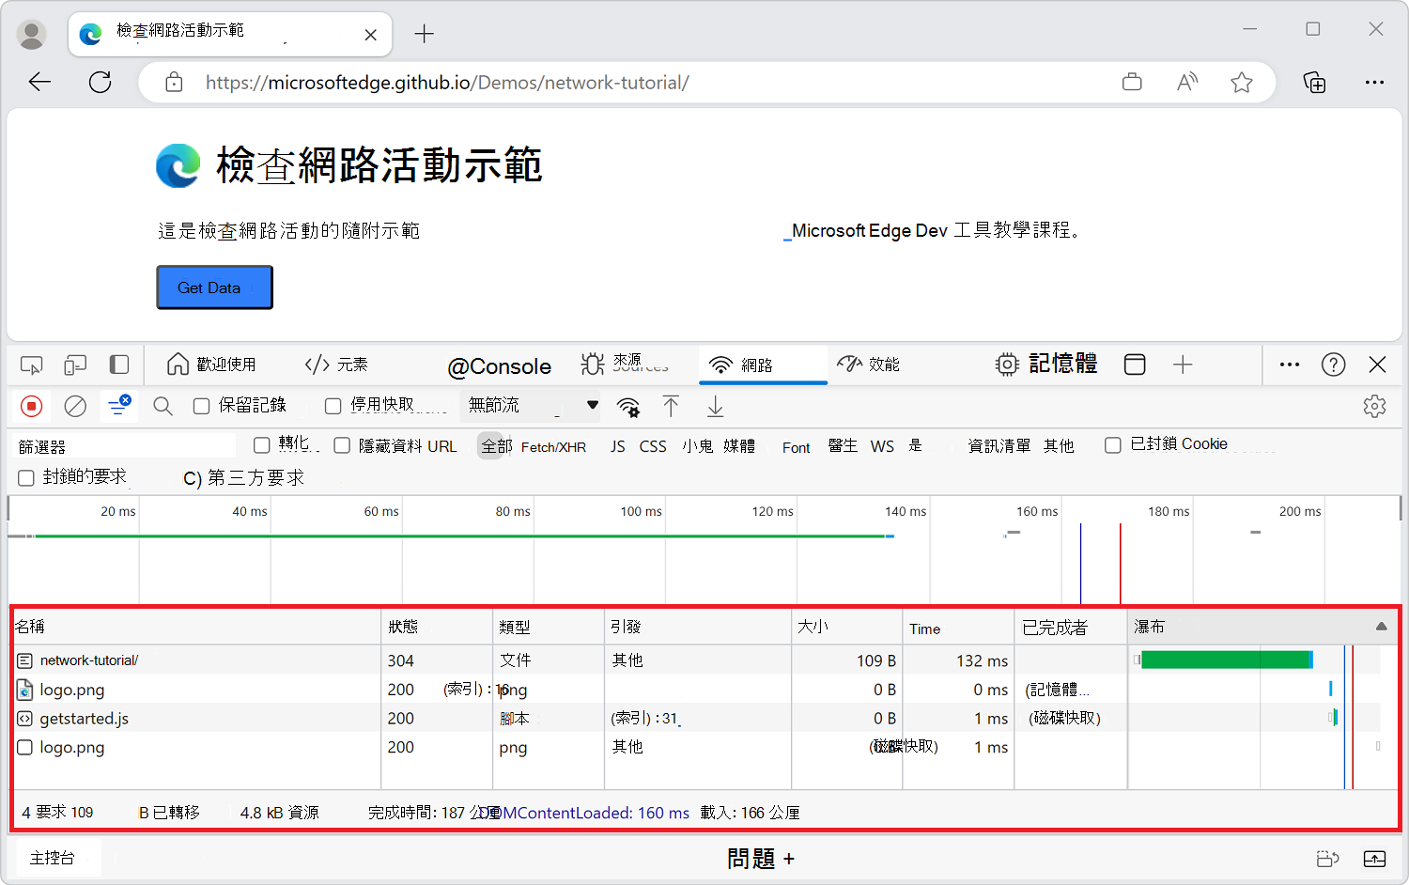Check the 已封鎖 Cookie filter

pyautogui.click(x=1112, y=444)
